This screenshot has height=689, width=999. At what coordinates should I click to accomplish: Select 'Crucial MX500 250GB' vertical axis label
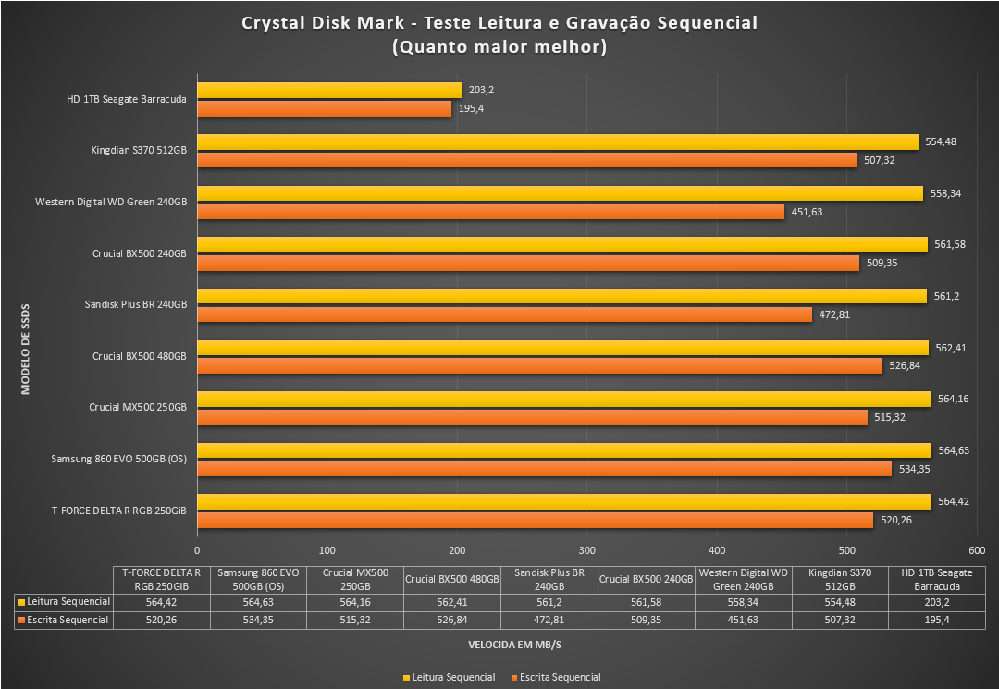138,407
